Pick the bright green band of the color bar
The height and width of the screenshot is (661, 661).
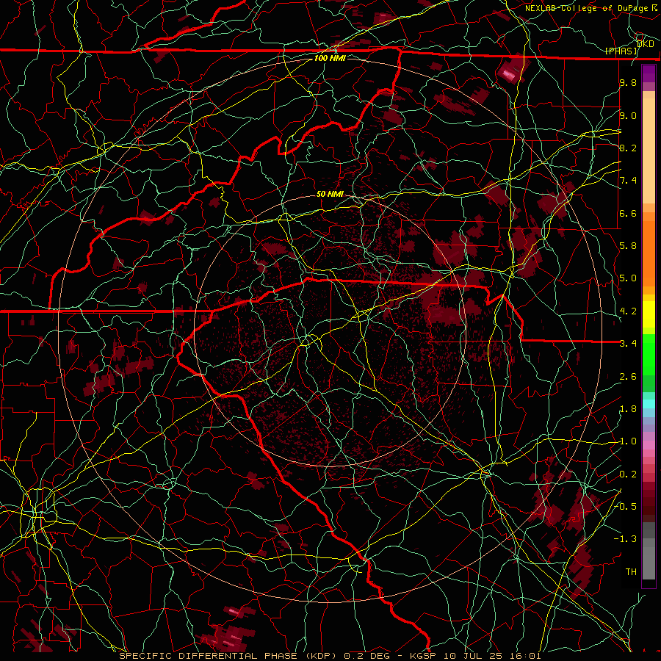[x=649, y=354]
